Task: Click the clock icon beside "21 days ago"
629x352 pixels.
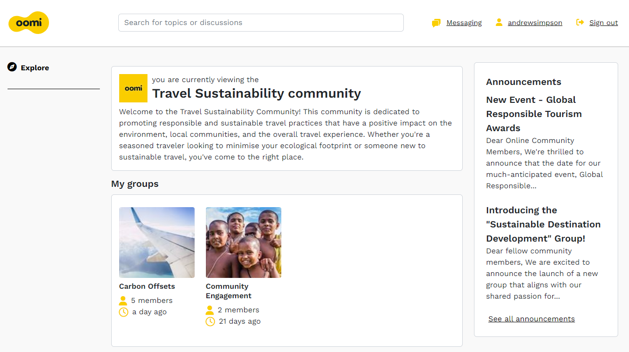Action: tap(210, 321)
